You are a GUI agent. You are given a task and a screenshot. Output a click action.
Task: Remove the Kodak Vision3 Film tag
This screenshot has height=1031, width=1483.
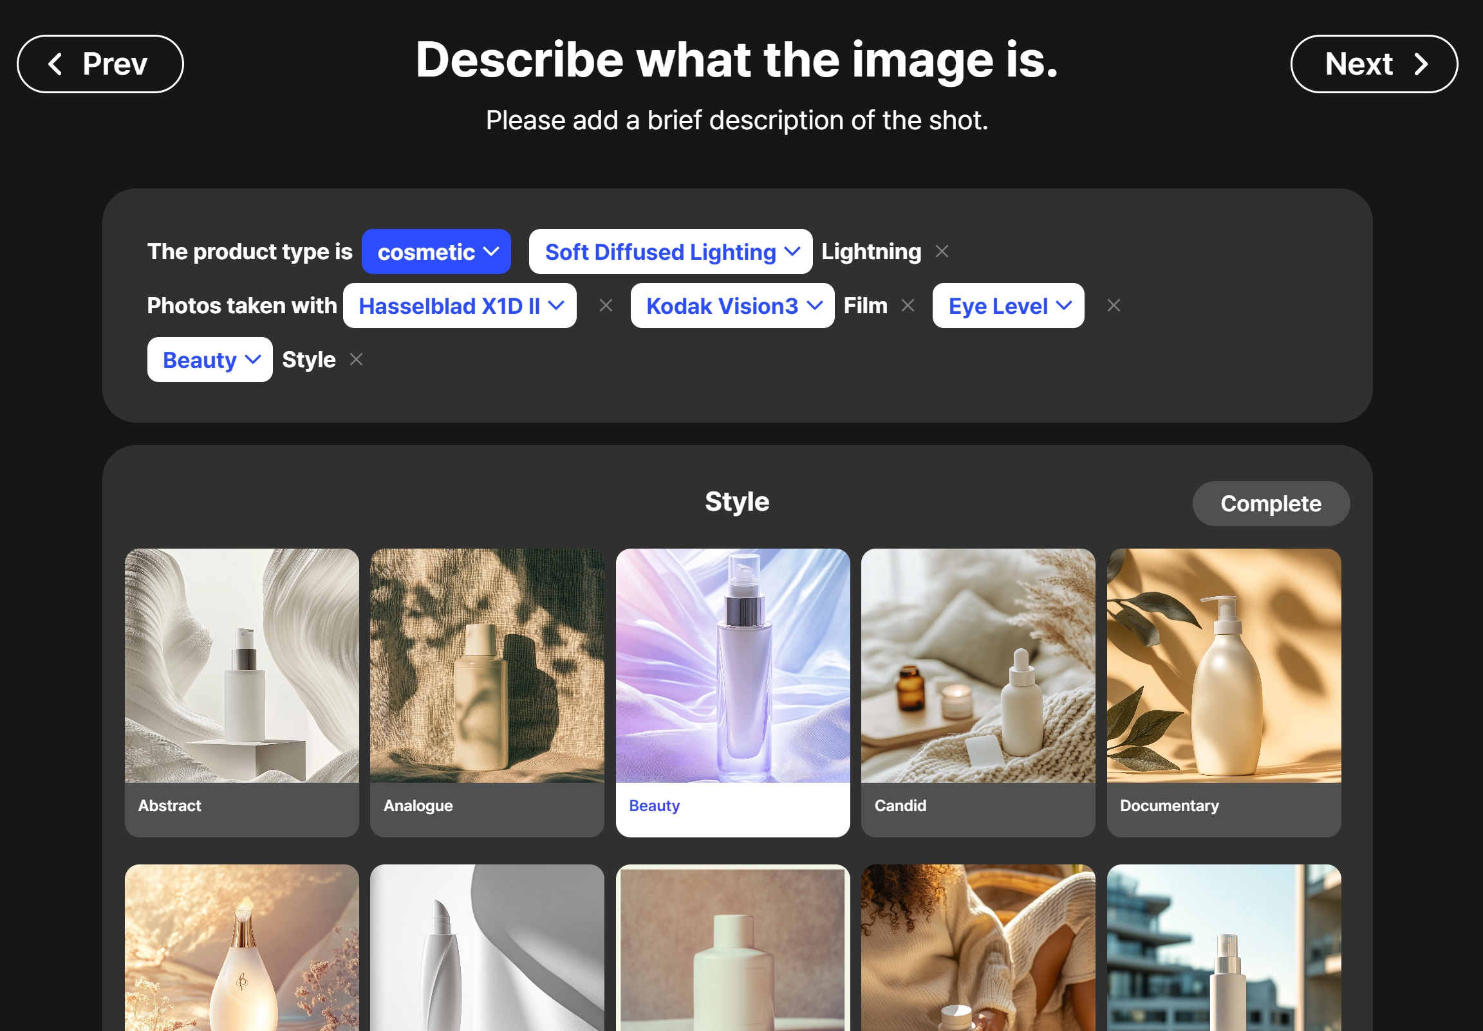908,306
